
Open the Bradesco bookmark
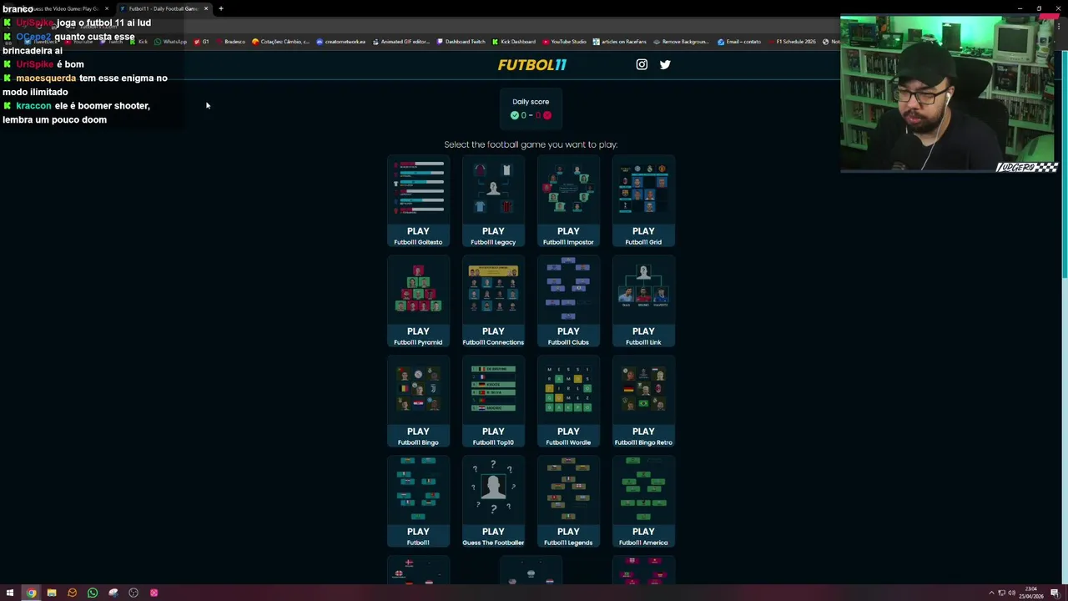(230, 42)
